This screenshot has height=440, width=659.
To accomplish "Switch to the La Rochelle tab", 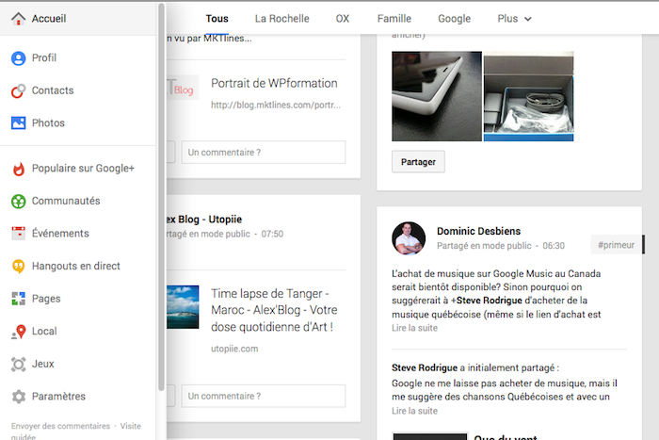I will (282, 19).
